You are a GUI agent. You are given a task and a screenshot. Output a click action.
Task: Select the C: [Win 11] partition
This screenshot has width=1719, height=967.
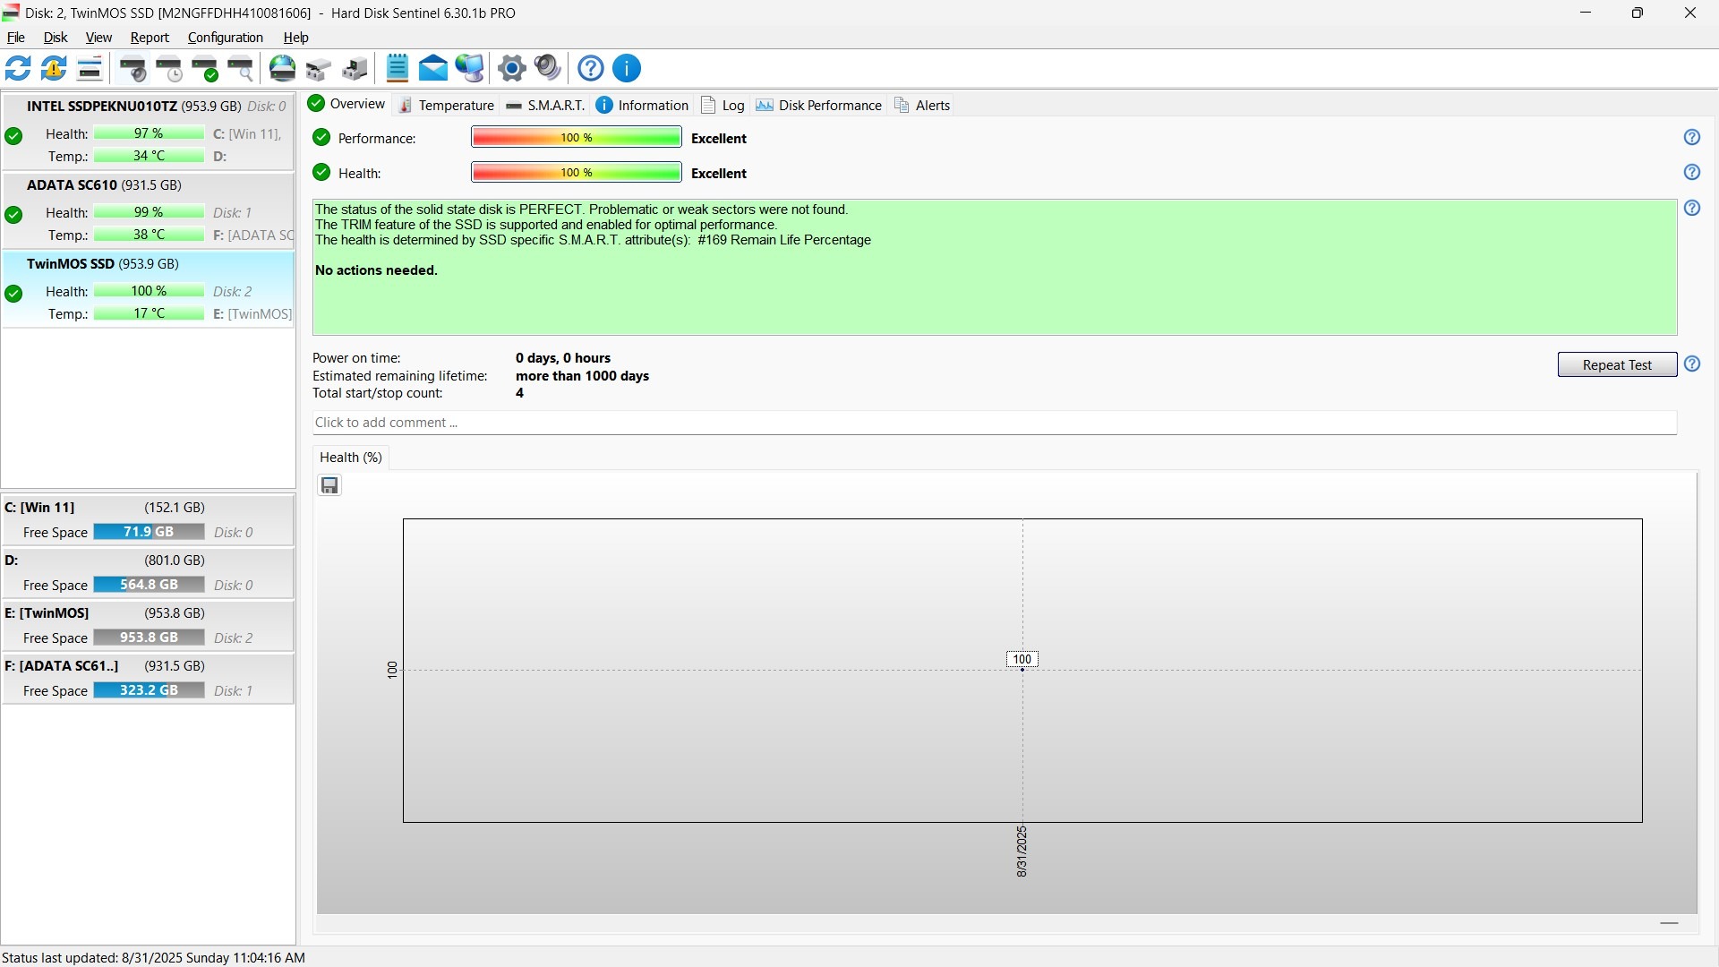(149, 519)
